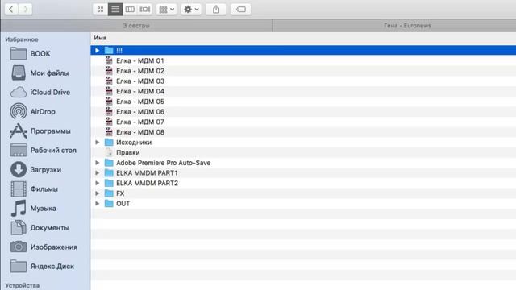Screen dimensions: 516x290
Task: Open the gear action menu
Action: (191, 9)
